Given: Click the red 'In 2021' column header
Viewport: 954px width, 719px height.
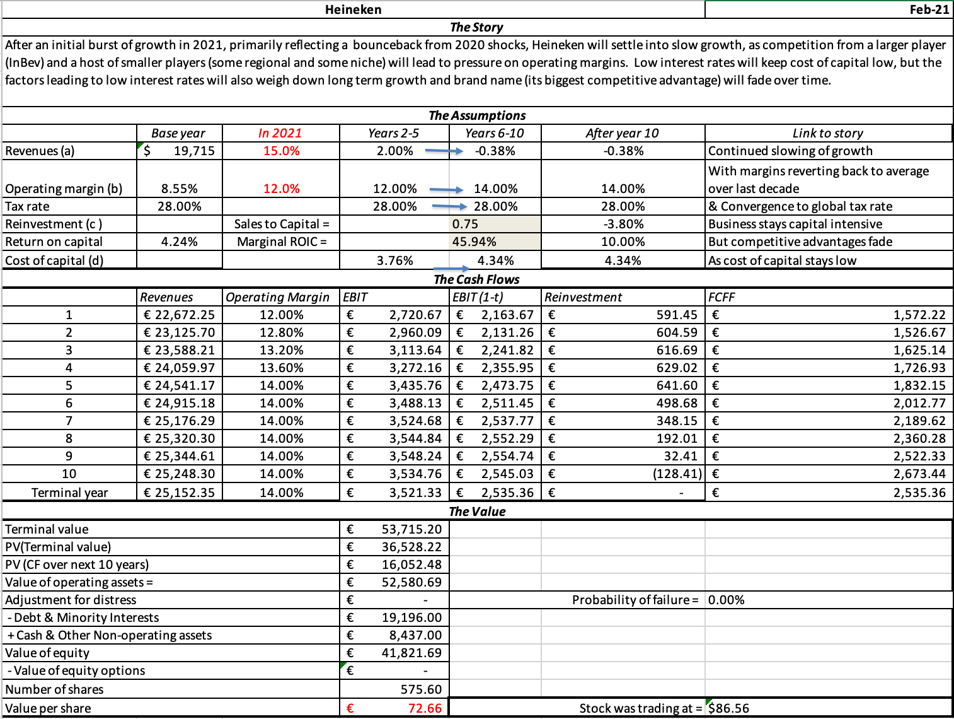Looking at the screenshot, I should [x=280, y=133].
